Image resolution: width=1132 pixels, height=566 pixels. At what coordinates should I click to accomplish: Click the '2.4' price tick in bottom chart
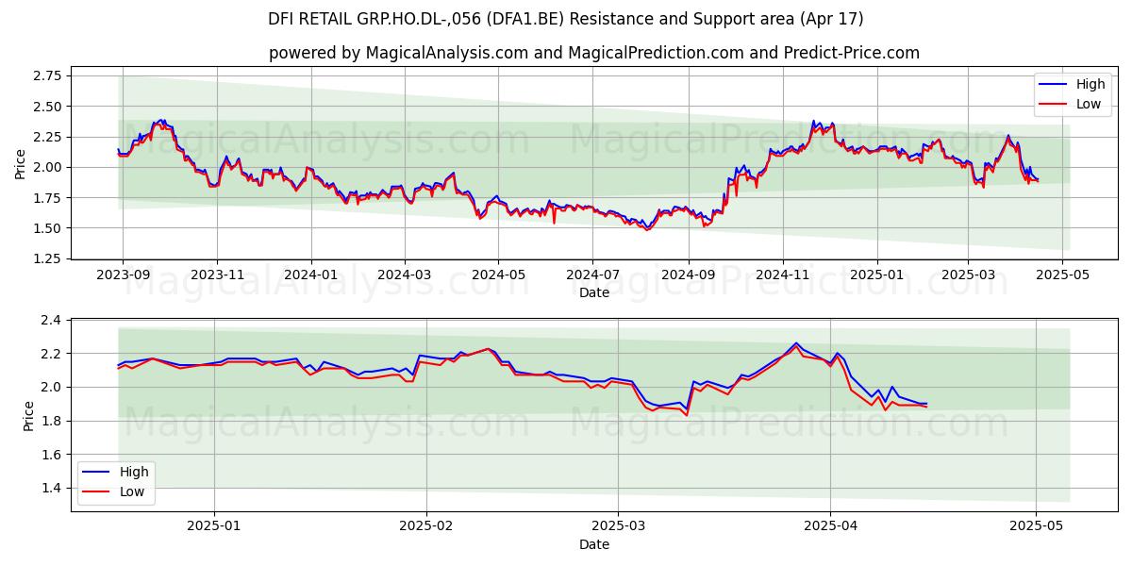(52, 321)
